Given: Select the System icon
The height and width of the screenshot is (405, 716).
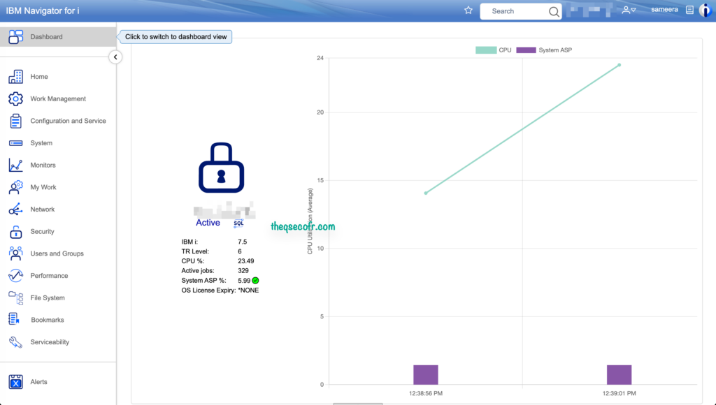Looking at the screenshot, I should point(15,143).
